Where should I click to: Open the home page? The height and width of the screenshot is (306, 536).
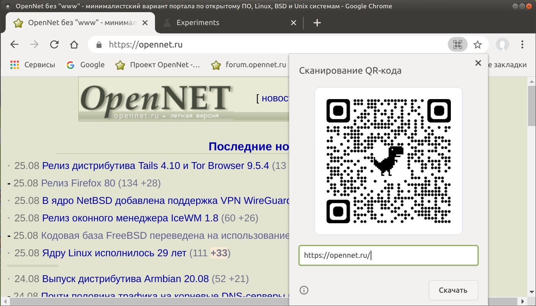tap(74, 45)
